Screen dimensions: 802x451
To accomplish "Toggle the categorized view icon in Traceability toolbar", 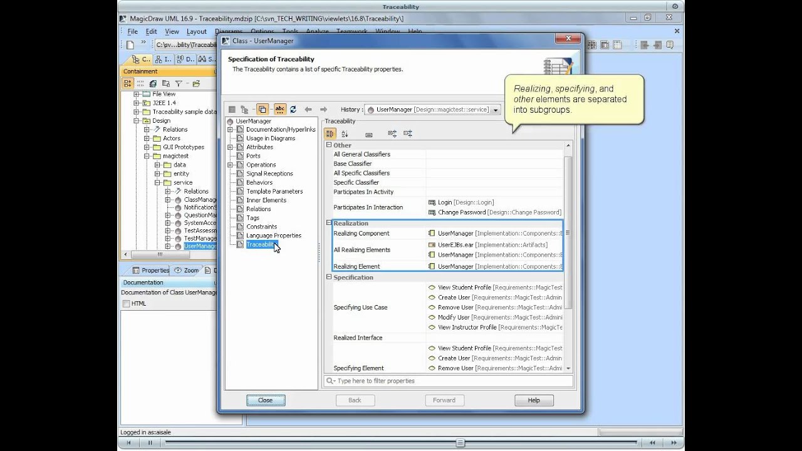I will (330, 133).
